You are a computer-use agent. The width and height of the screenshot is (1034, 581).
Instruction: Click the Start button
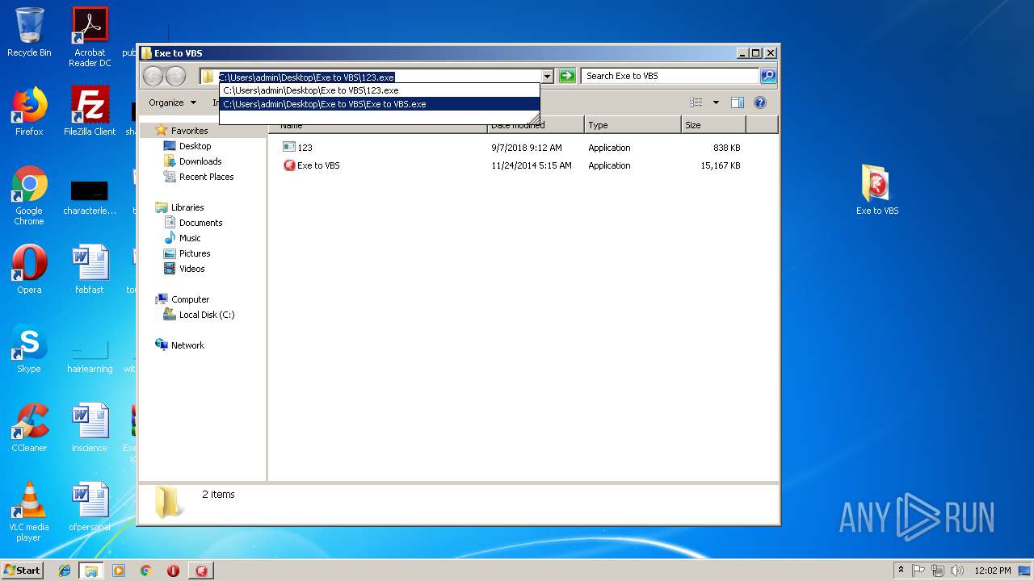coord(22,571)
